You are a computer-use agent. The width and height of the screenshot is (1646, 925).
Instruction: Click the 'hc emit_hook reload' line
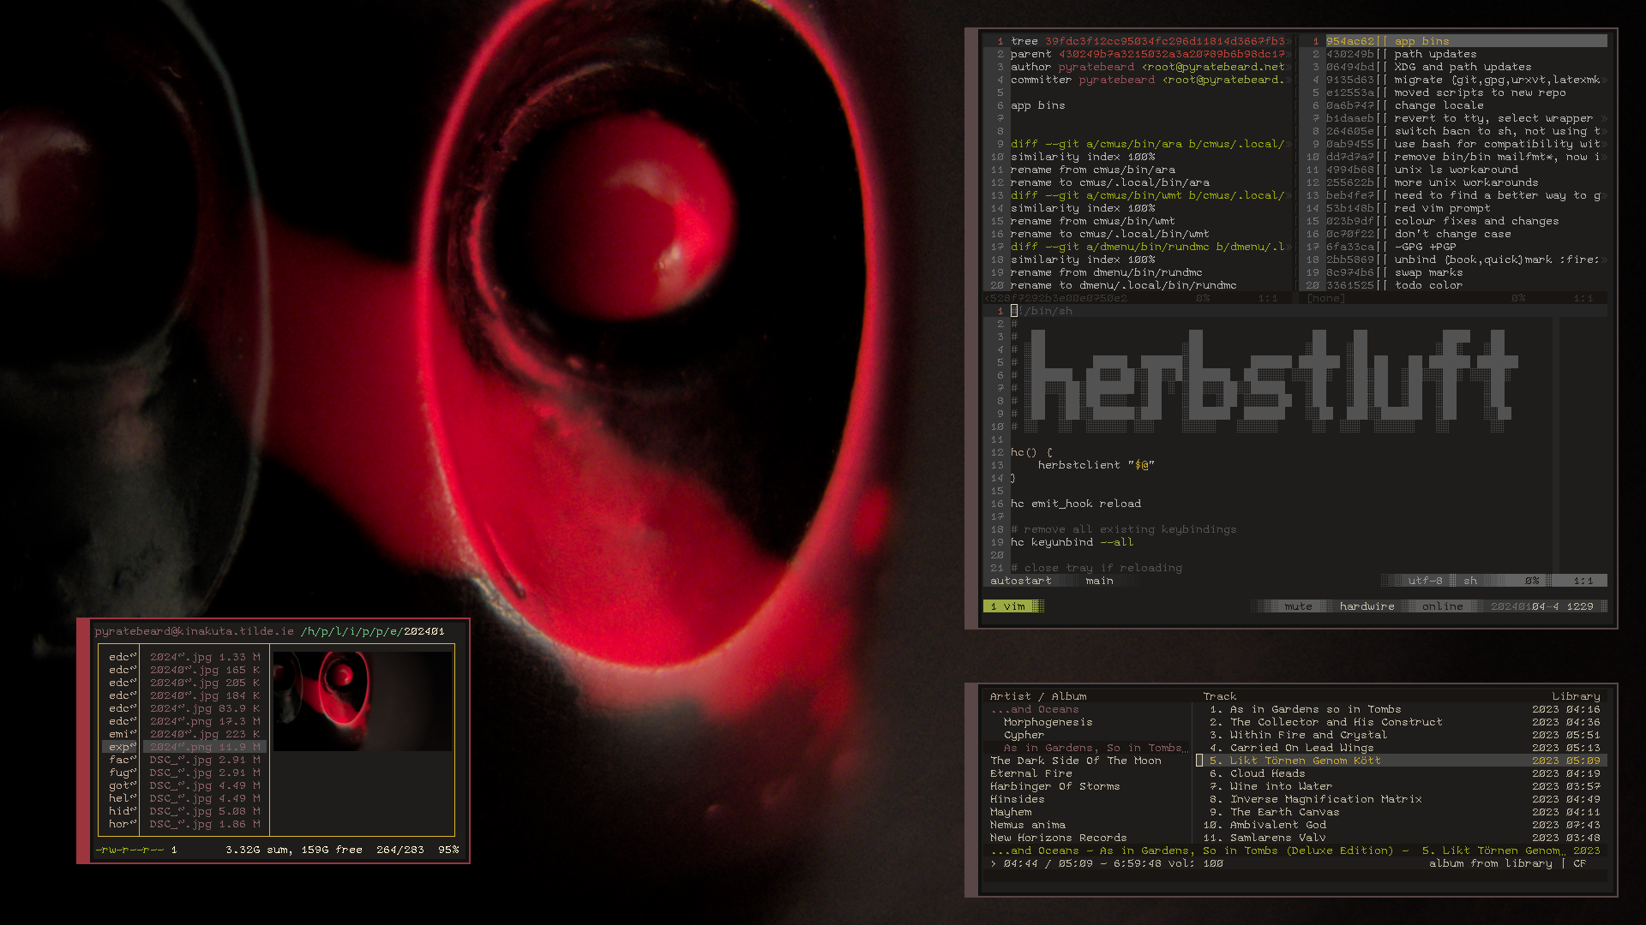click(1076, 504)
